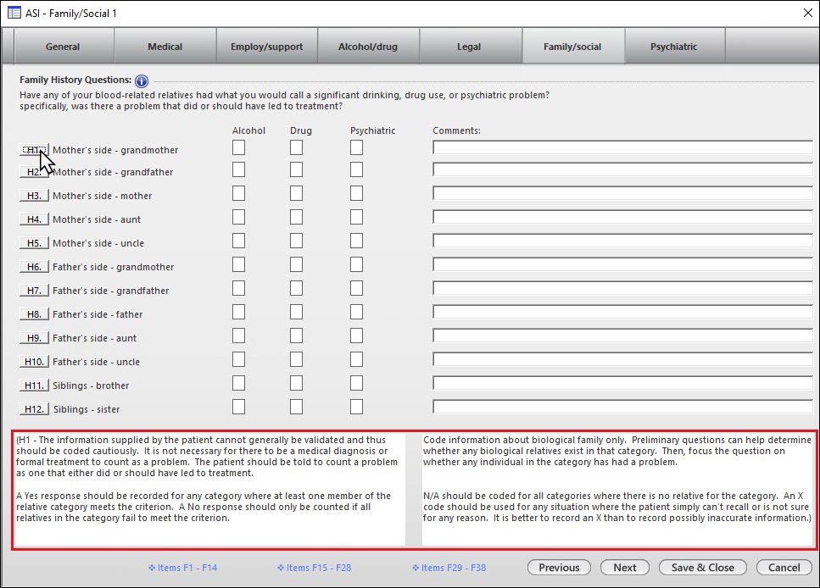
Task: Click the Family History info icon
Action: pos(142,81)
